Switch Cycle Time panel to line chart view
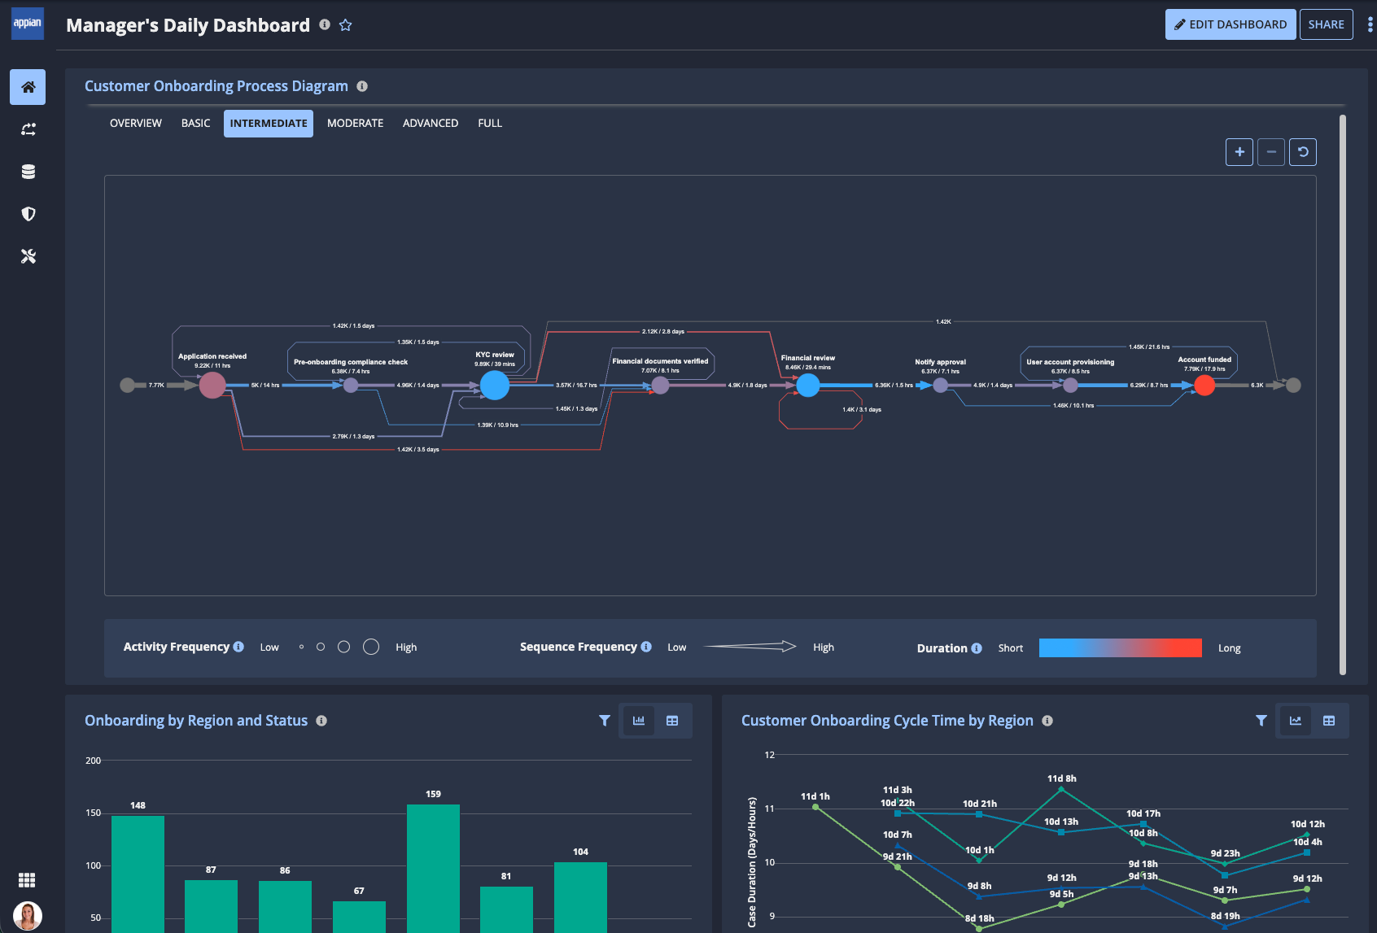 coord(1296,721)
